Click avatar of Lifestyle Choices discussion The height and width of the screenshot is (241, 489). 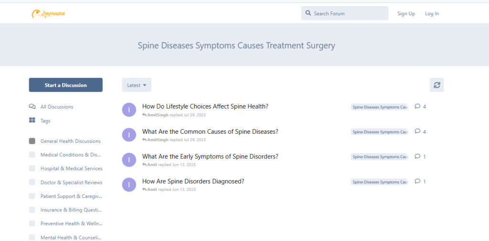tap(129, 110)
